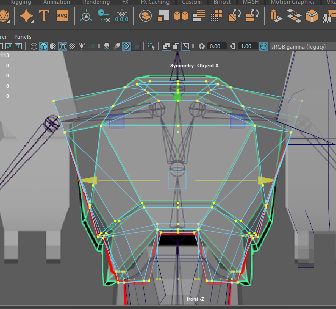Click the gamma value field 1.00
336x309 pixels.
tap(246, 46)
